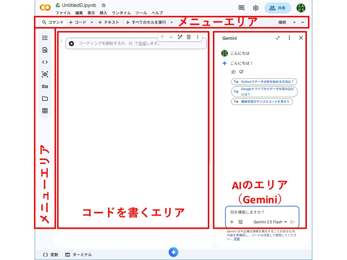Open the ツール menu
The width and height of the screenshot is (347, 260).
point(141,13)
